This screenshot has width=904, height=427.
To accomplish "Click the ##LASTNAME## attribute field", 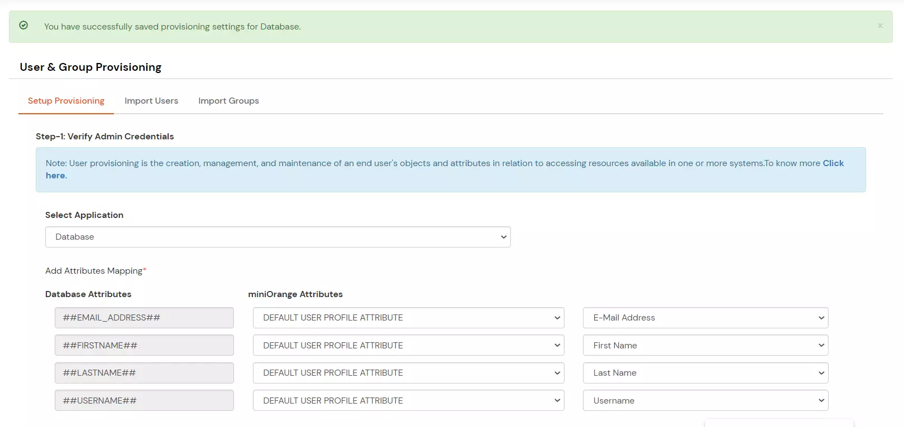I will pyautogui.click(x=144, y=373).
